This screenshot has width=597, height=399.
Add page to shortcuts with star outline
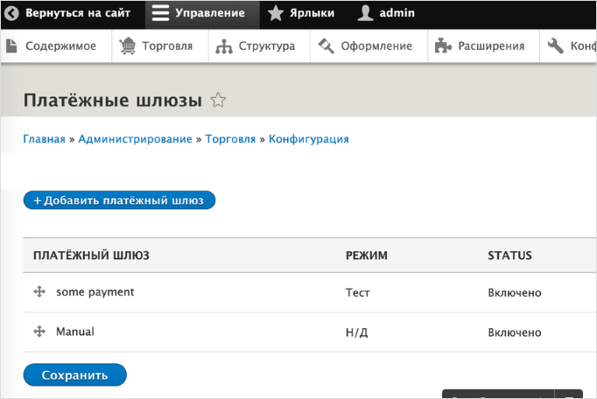pos(219,101)
